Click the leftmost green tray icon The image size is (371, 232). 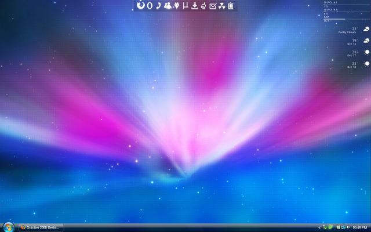[325, 227]
